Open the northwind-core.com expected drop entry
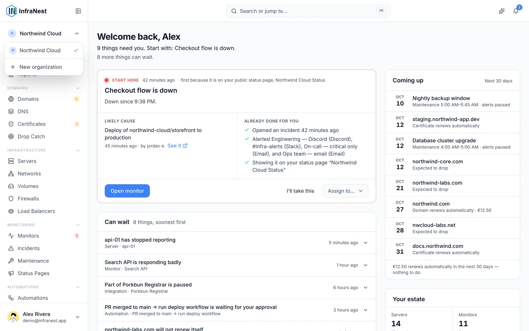Image resolution: width=529 pixels, height=331 pixels. pos(452,165)
